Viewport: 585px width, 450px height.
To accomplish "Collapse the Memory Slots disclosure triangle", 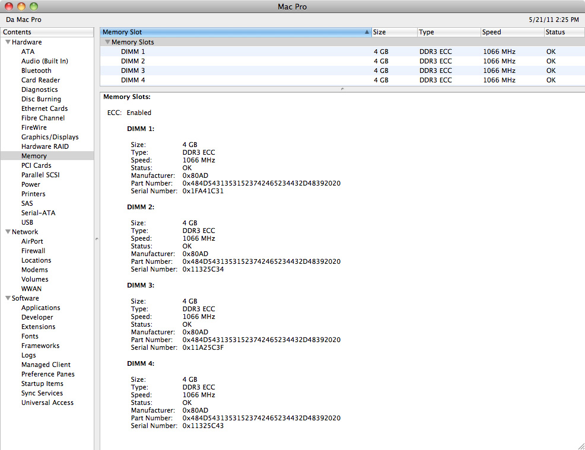I will click(107, 42).
